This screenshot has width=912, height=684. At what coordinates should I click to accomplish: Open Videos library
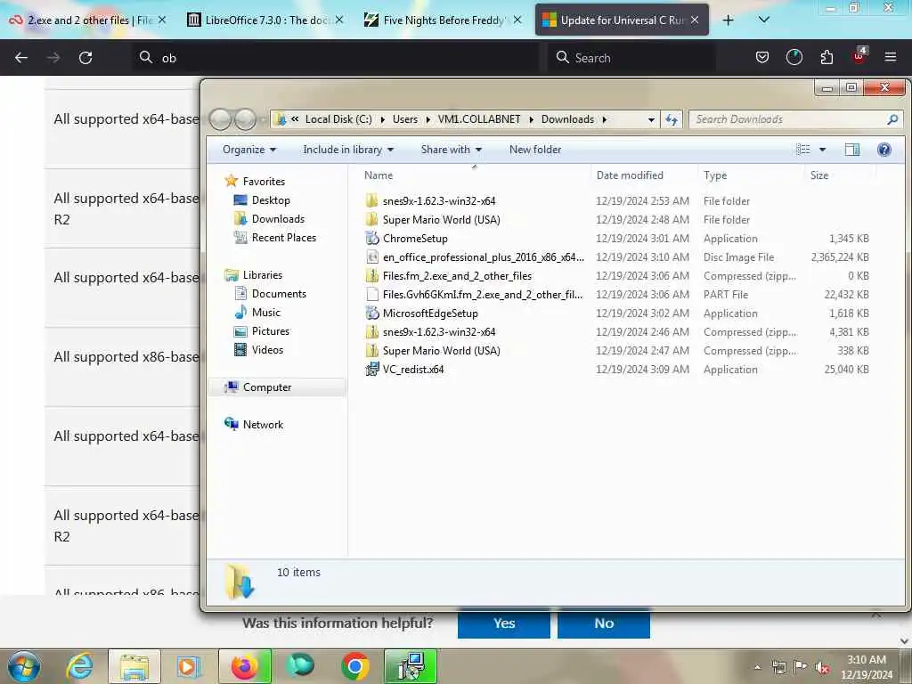[x=267, y=349]
